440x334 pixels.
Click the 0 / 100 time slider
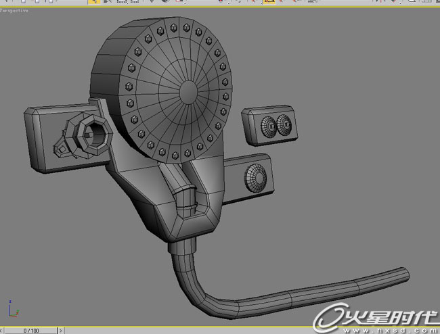coord(31,331)
